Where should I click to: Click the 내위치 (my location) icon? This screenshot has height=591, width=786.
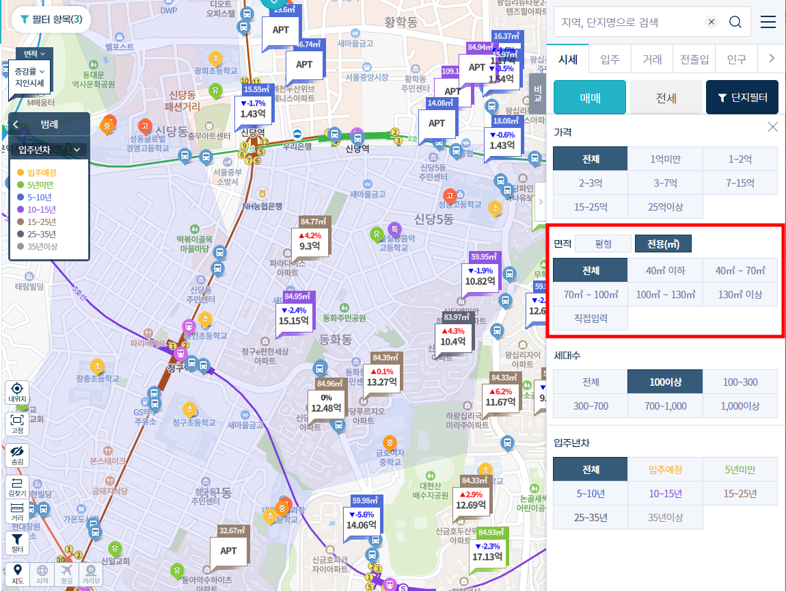[17, 393]
